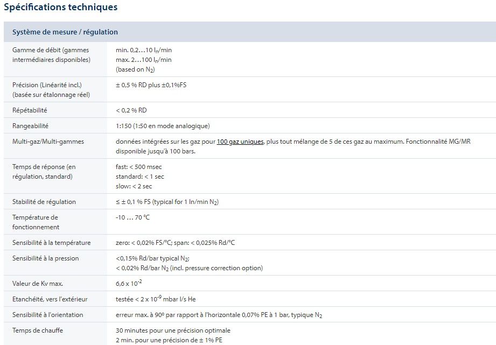
Task: Click the "Sensibilité à la pression" label
Action: pos(45,258)
